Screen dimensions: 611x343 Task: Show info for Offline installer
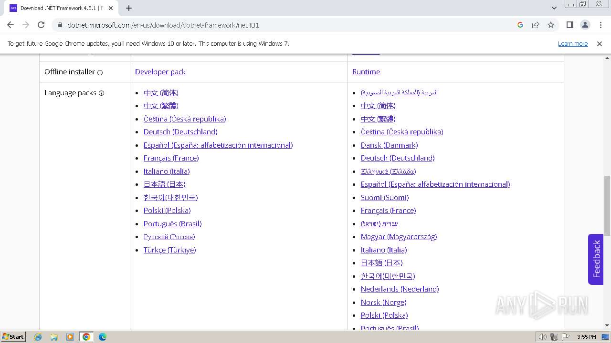click(x=100, y=72)
